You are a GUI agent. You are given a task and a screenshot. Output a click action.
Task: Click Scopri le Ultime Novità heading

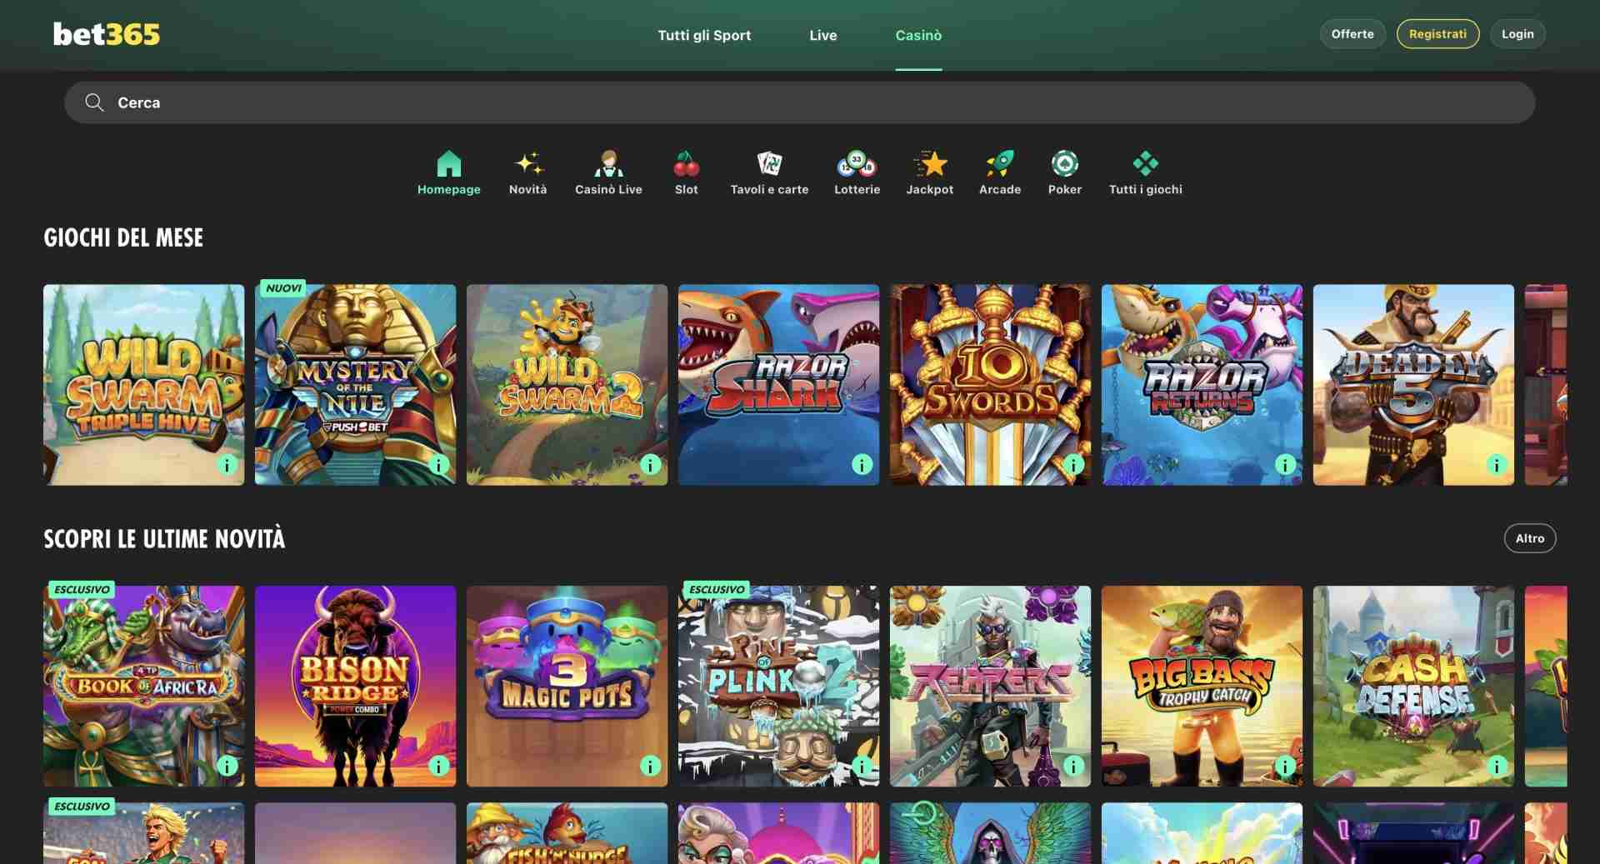164,538
